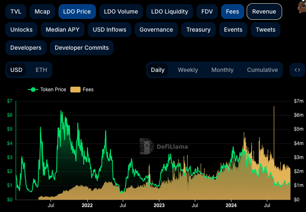The height and width of the screenshot is (212, 306).
Task: Click the 2022 x-axis label
Action: (87, 205)
